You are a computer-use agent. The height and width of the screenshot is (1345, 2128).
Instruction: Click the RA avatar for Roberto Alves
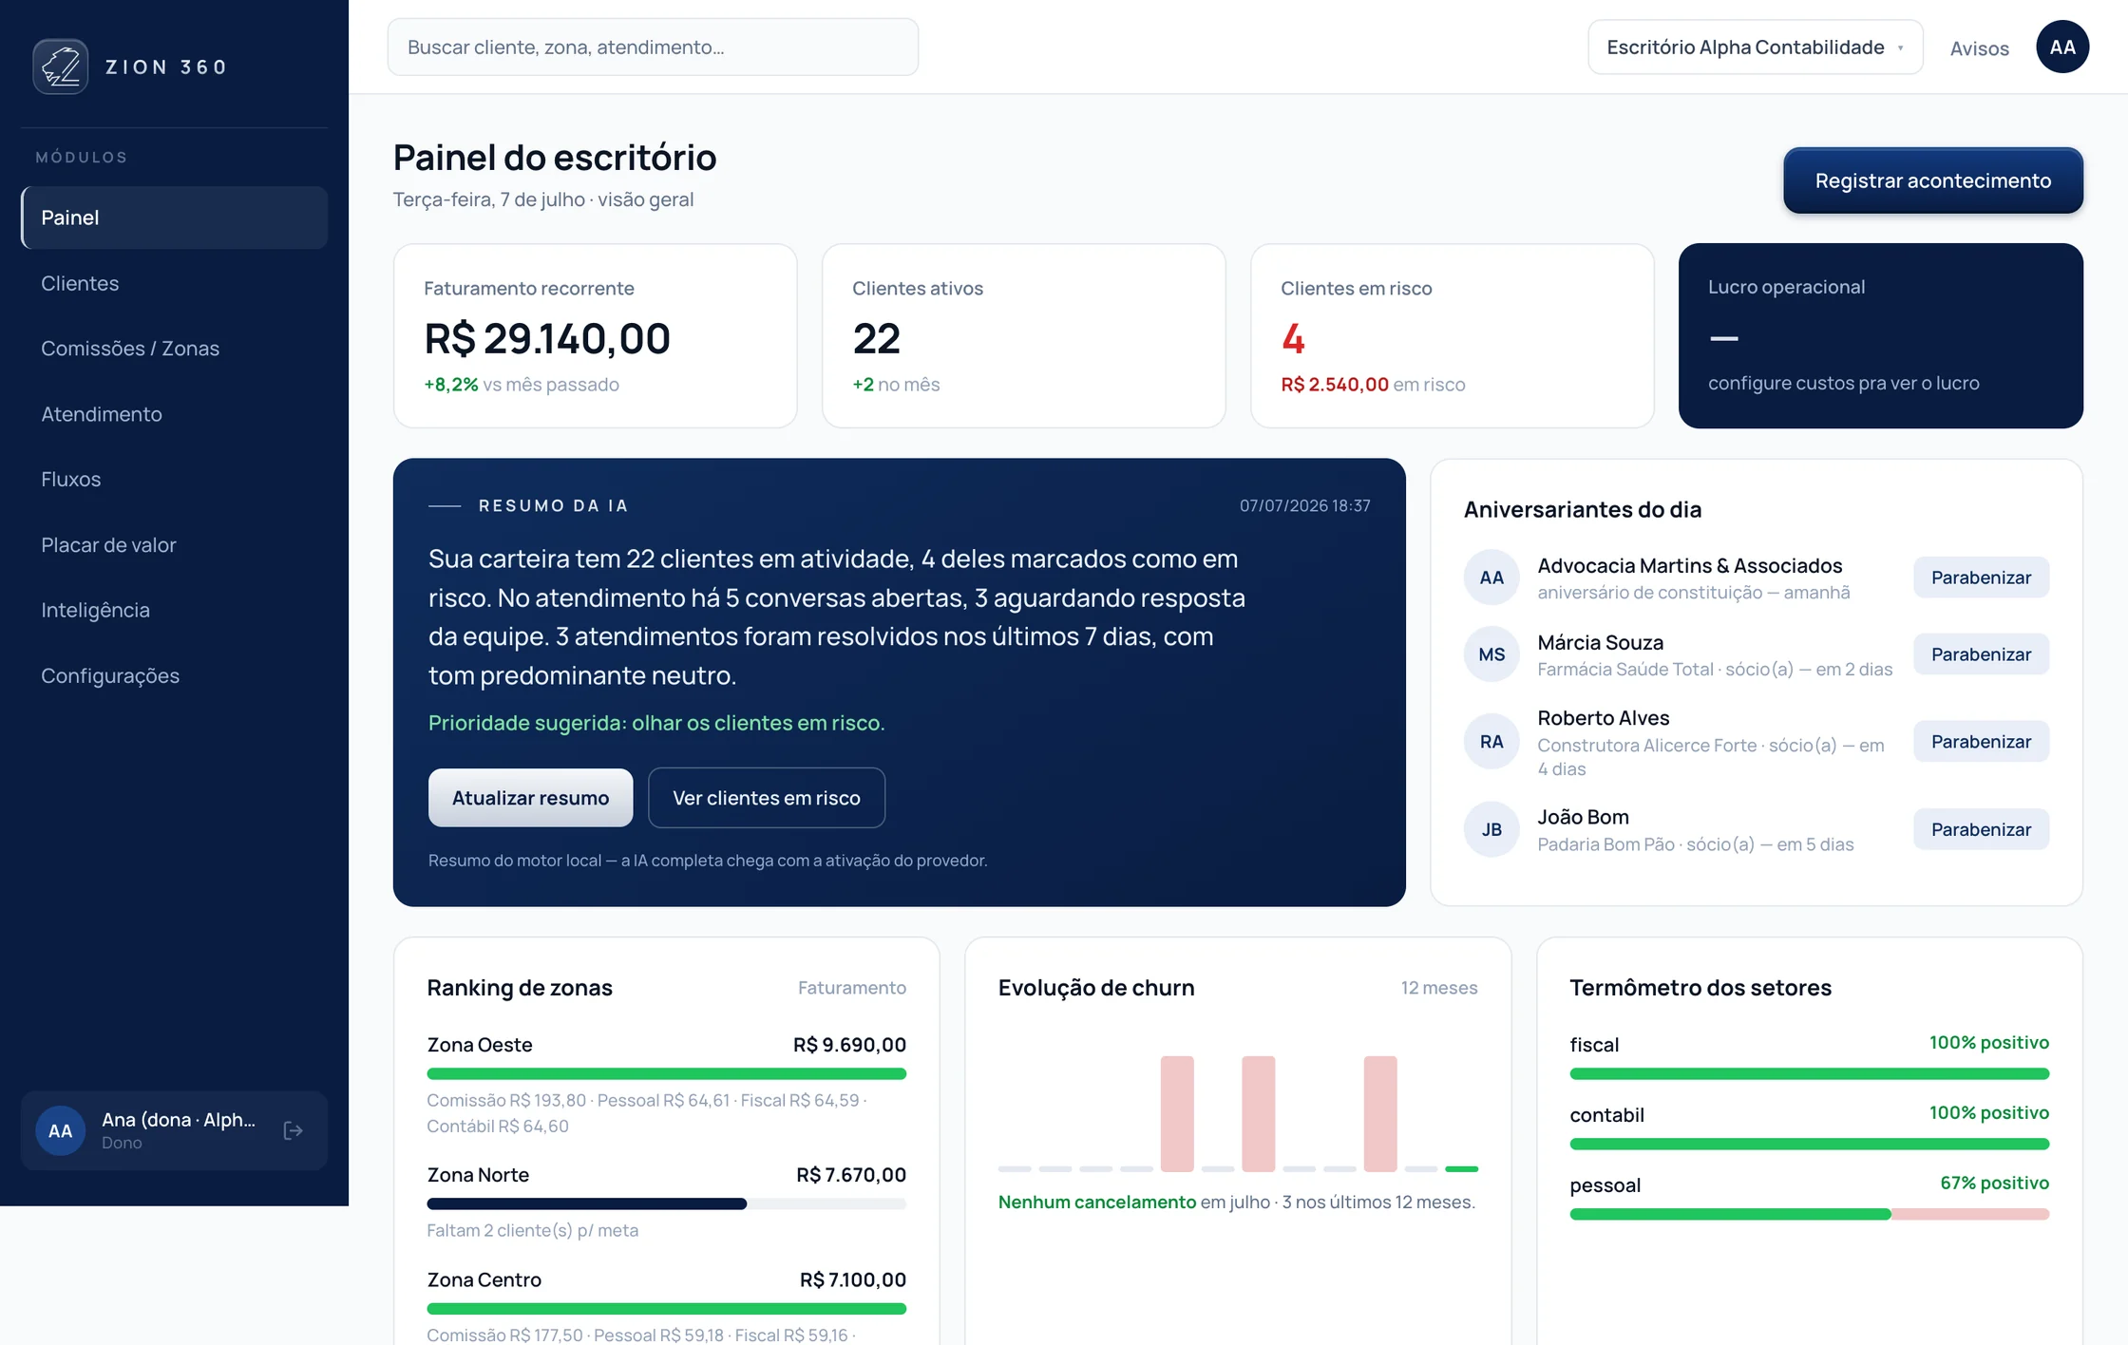click(1491, 742)
